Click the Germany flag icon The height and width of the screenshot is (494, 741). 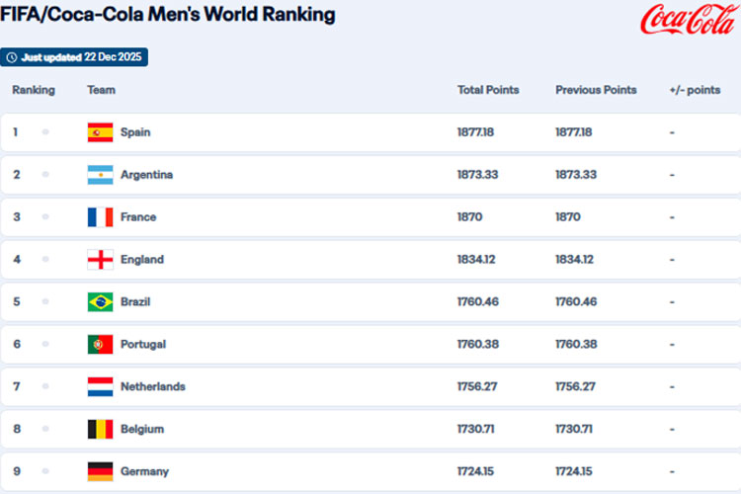click(x=100, y=471)
